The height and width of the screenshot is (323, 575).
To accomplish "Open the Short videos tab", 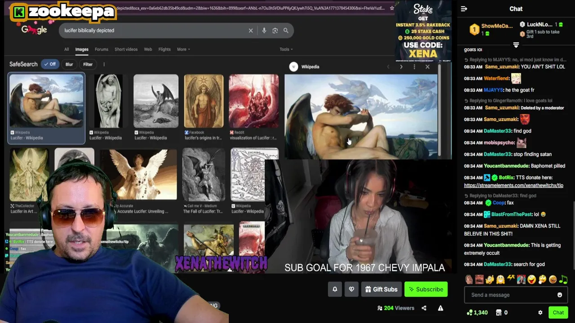I will [x=126, y=49].
